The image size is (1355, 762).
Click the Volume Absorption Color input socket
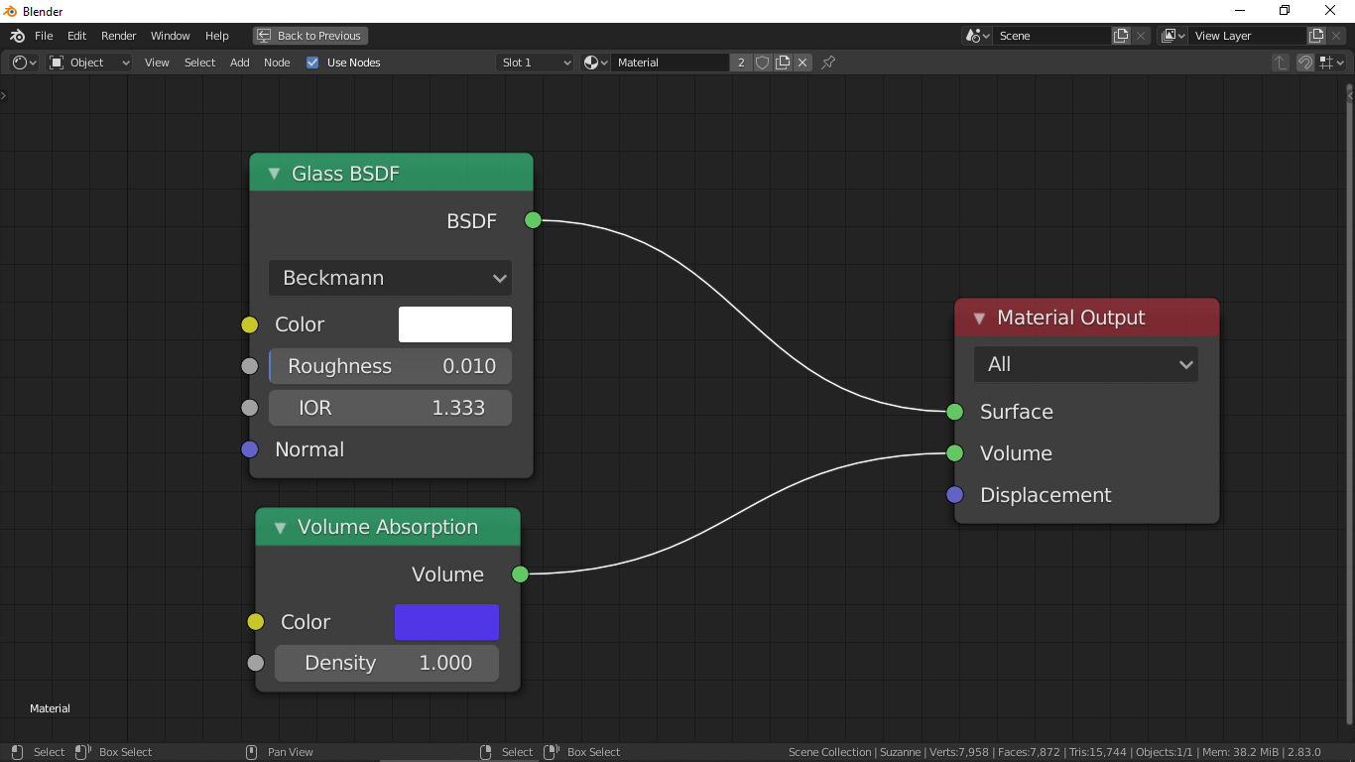pyautogui.click(x=256, y=622)
